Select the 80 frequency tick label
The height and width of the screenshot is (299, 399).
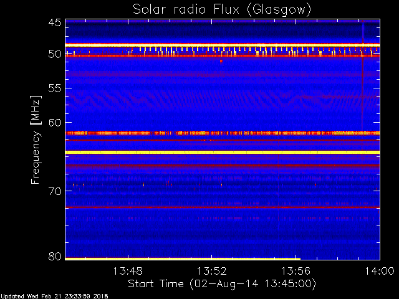click(55, 256)
